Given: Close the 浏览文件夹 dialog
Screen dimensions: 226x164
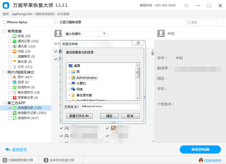Looking at the screenshot, I should click(x=138, y=43).
